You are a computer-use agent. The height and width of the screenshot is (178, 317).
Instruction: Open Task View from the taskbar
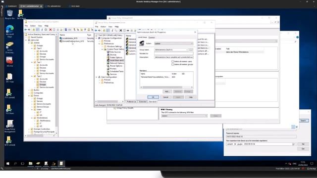point(22,164)
